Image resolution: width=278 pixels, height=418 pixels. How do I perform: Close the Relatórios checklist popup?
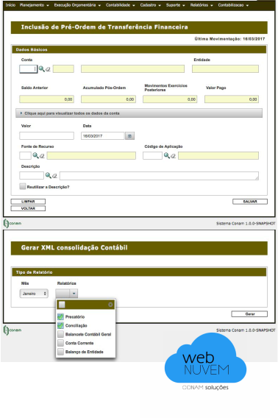click(110, 305)
